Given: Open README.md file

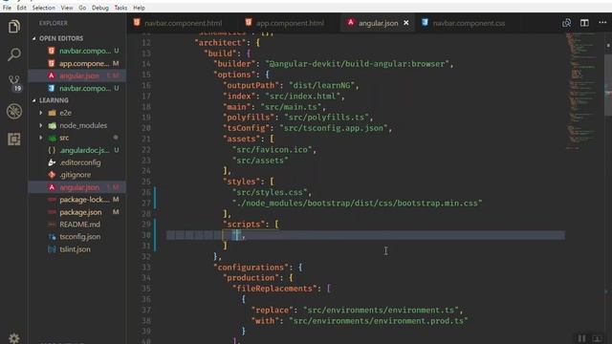Looking at the screenshot, I should point(77,225).
